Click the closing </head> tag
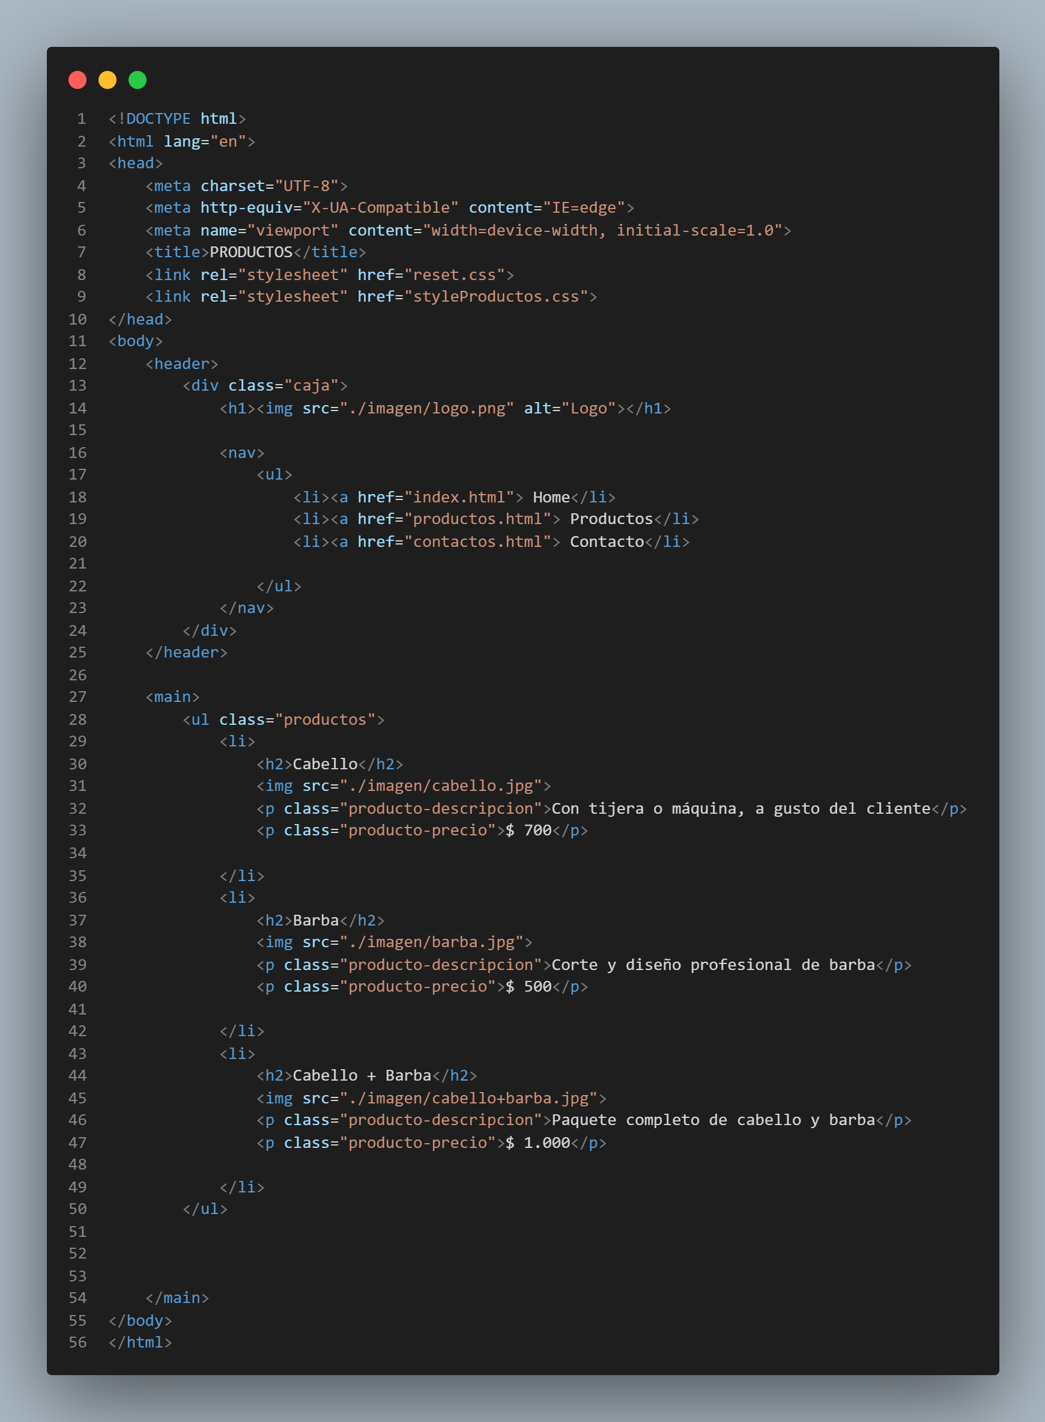The height and width of the screenshot is (1422, 1045). pyautogui.click(x=141, y=320)
